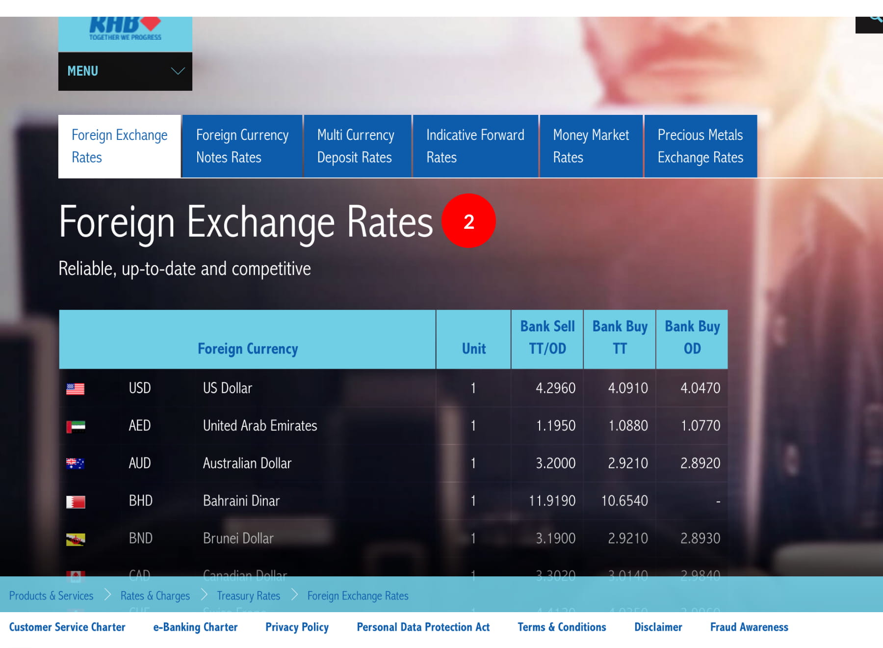Screen dimensions: 883x648
Task: Open the search icon at top right
Action: (874, 21)
